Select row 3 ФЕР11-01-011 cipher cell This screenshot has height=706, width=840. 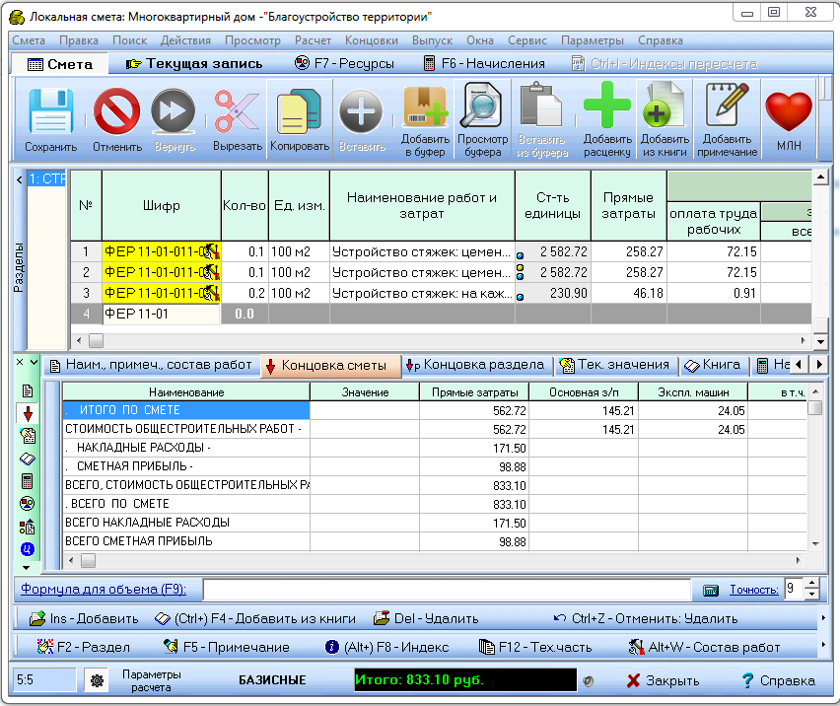[162, 294]
